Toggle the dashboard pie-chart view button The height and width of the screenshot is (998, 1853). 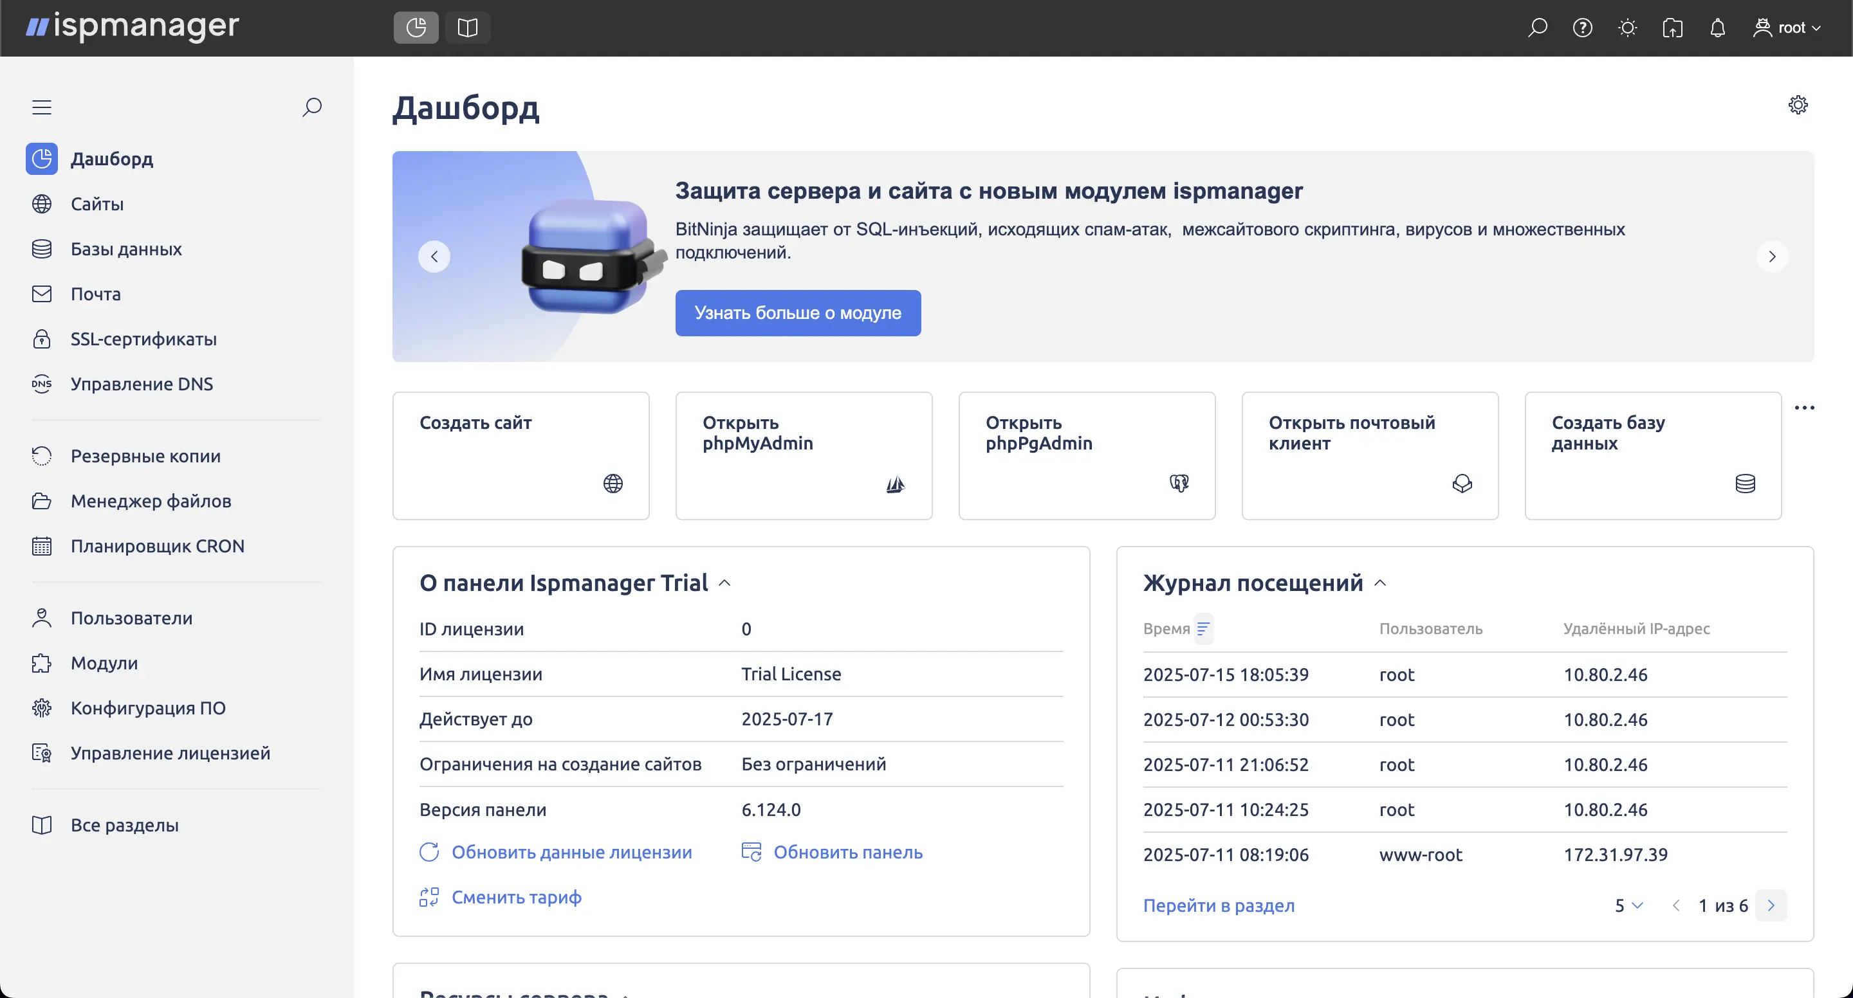tap(415, 27)
